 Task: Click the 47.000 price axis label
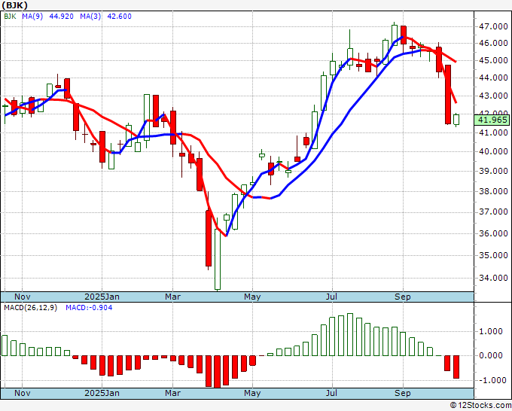(x=493, y=26)
